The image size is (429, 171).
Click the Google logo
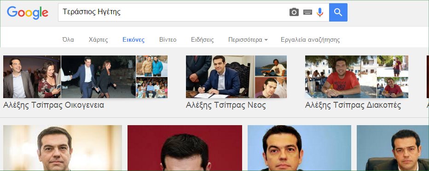[28, 12]
